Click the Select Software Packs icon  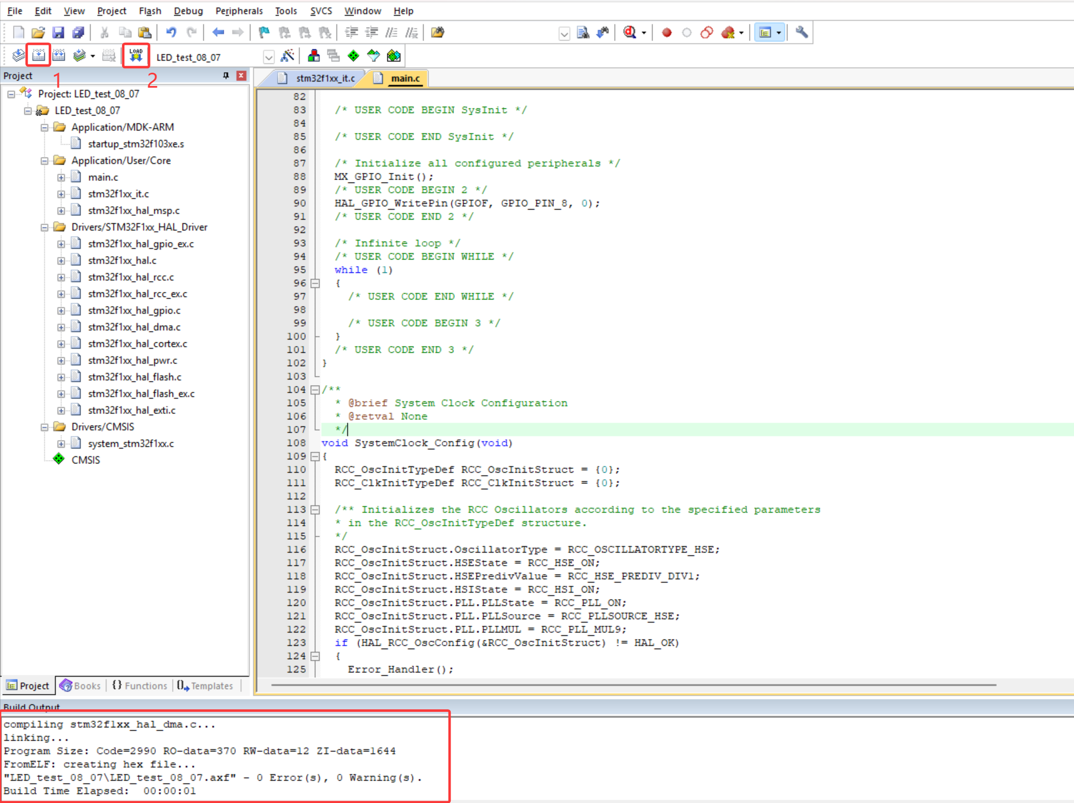click(374, 55)
